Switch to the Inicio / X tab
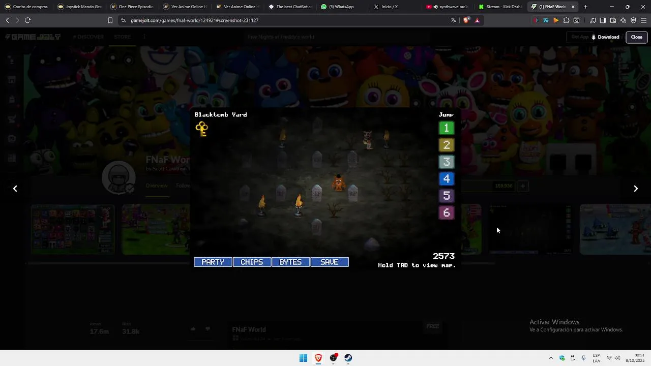Screen dimensions: 651x366 [x=395, y=7]
